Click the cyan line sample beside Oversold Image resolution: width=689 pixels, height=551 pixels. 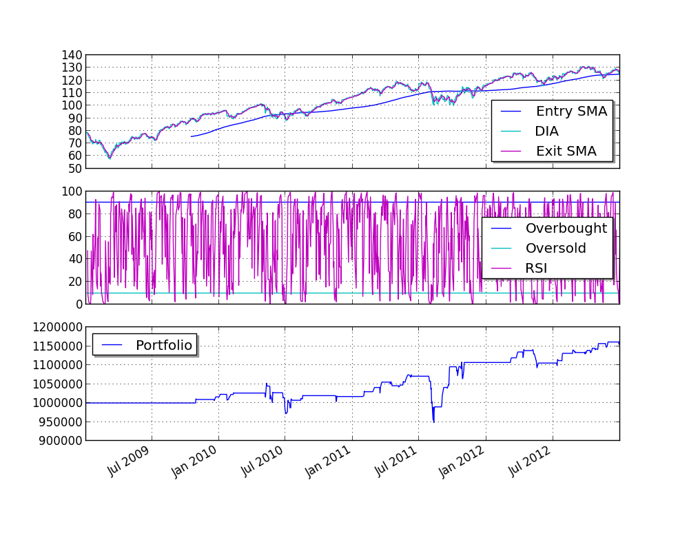click(x=502, y=248)
